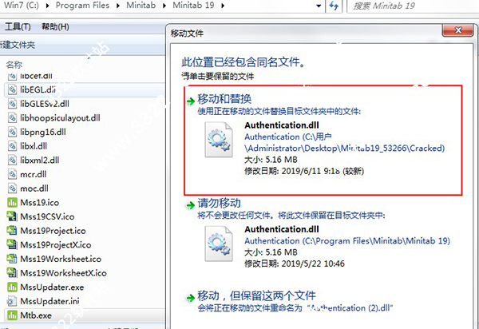Select the MssUpdater.ini file name
The width and height of the screenshot is (479, 329).
pyautogui.click(x=49, y=301)
